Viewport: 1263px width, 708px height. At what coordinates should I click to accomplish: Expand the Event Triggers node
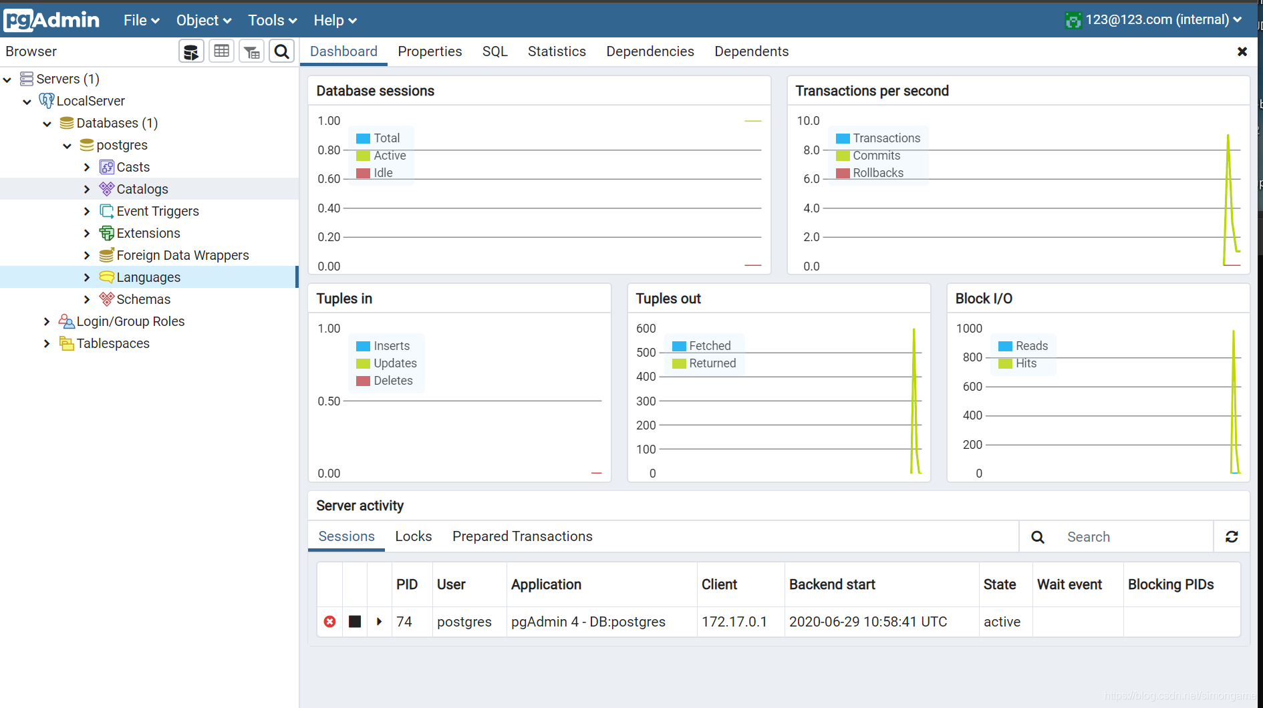coord(87,211)
